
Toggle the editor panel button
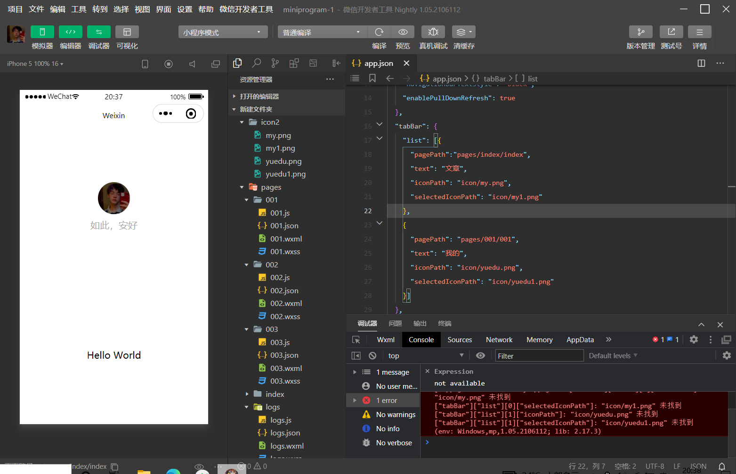click(x=71, y=32)
